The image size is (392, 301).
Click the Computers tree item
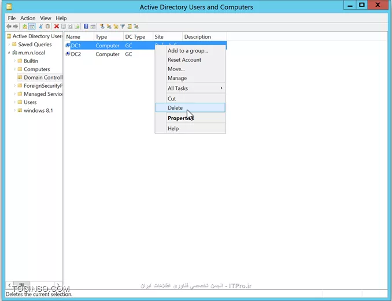(37, 69)
